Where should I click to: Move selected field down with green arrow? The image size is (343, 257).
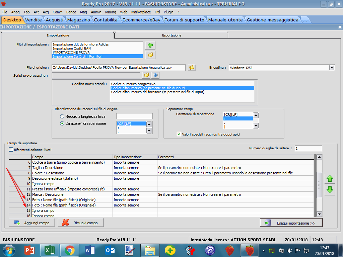330,190
